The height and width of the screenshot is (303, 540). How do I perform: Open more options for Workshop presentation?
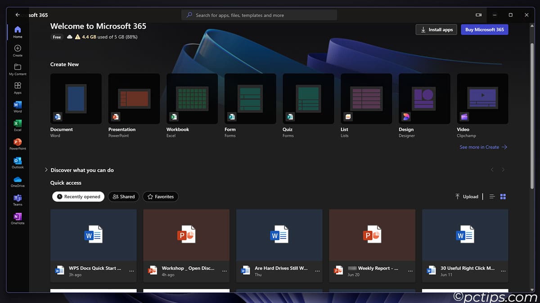tap(225, 271)
